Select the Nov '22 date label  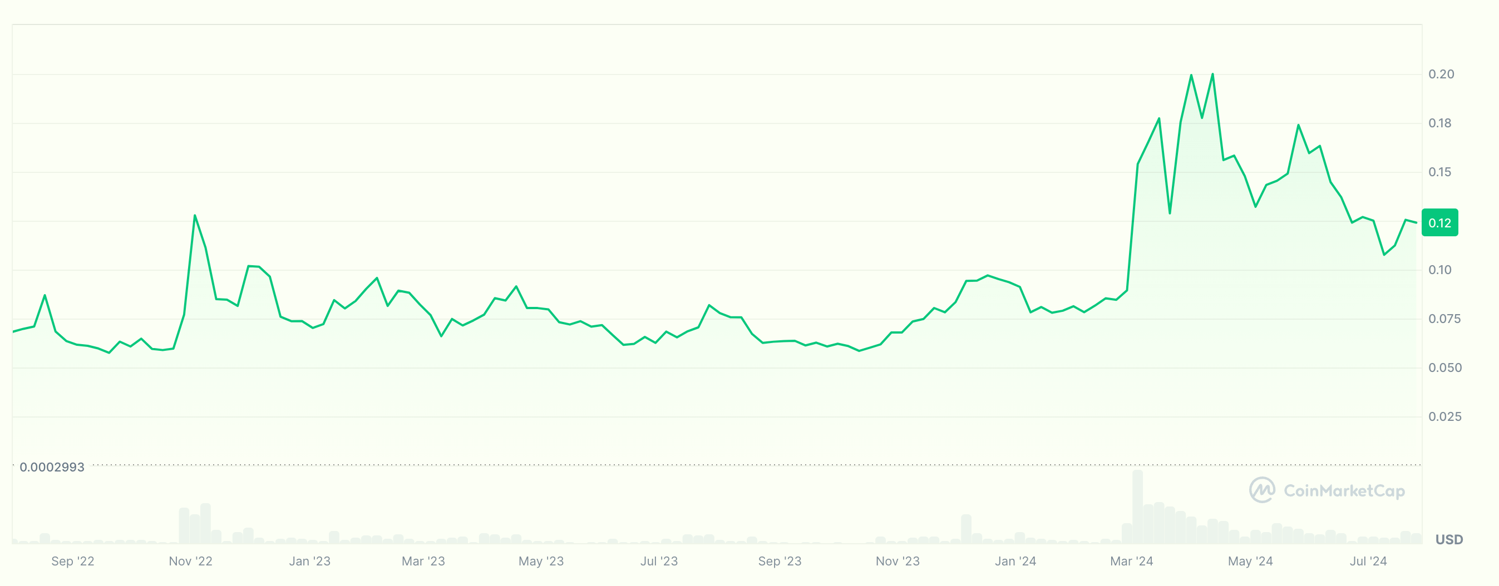(190, 562)
